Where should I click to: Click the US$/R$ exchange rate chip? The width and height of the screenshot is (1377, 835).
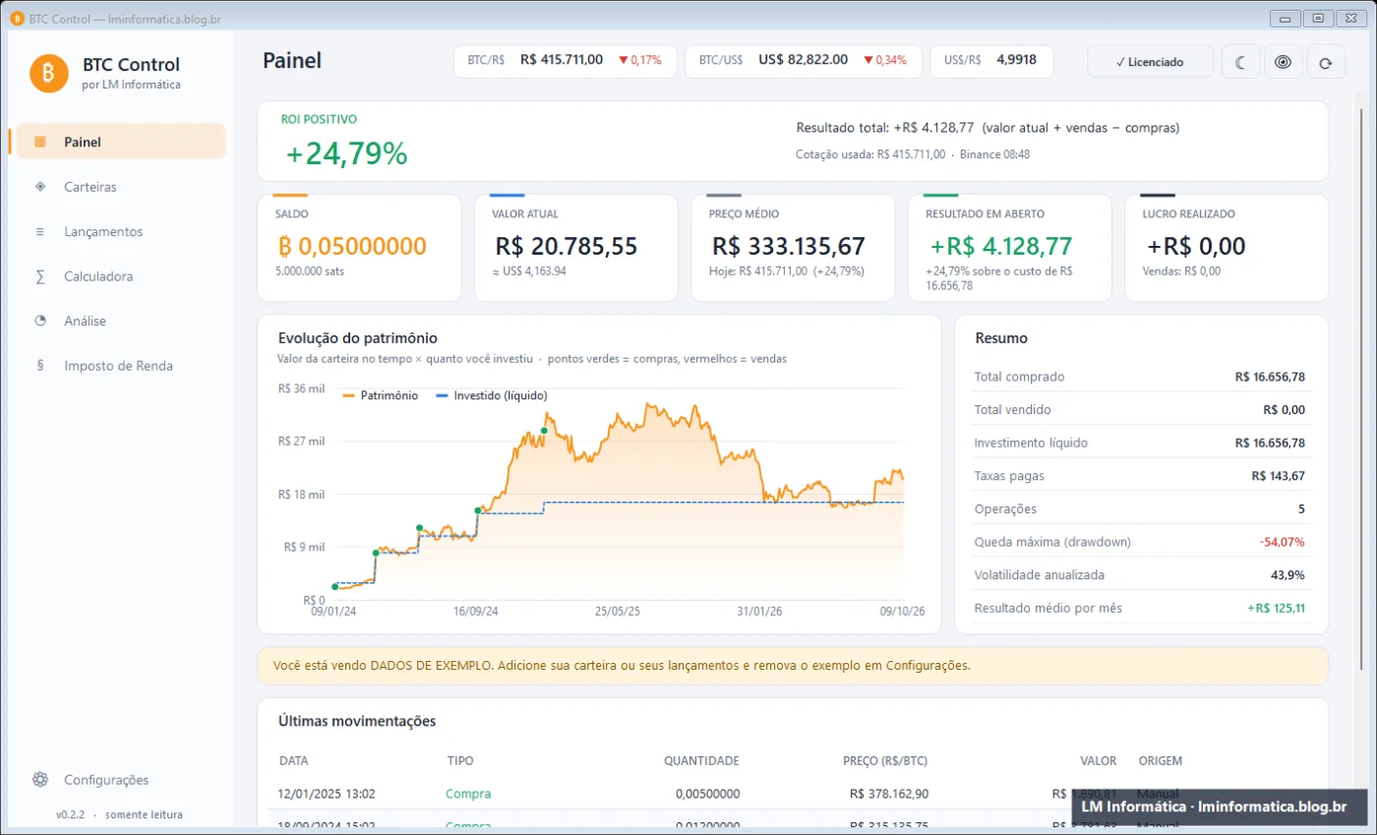(x=990, y=61)
